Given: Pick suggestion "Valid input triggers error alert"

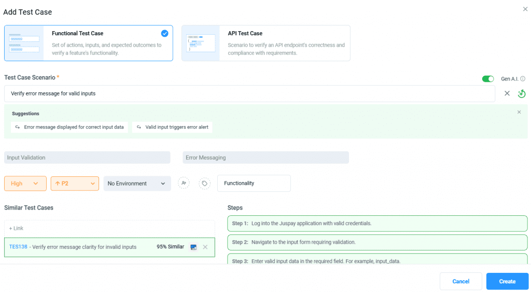Looking at the screenshot, I should [x=172, y=127].
